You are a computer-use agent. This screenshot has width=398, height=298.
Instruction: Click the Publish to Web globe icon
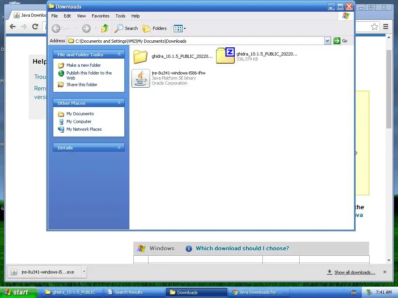tap(61, 73)
